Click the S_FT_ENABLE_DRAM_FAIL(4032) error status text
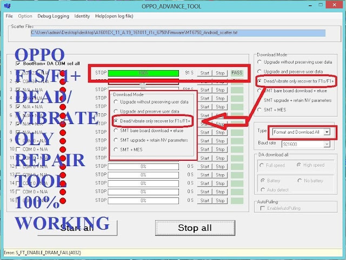 48,253
